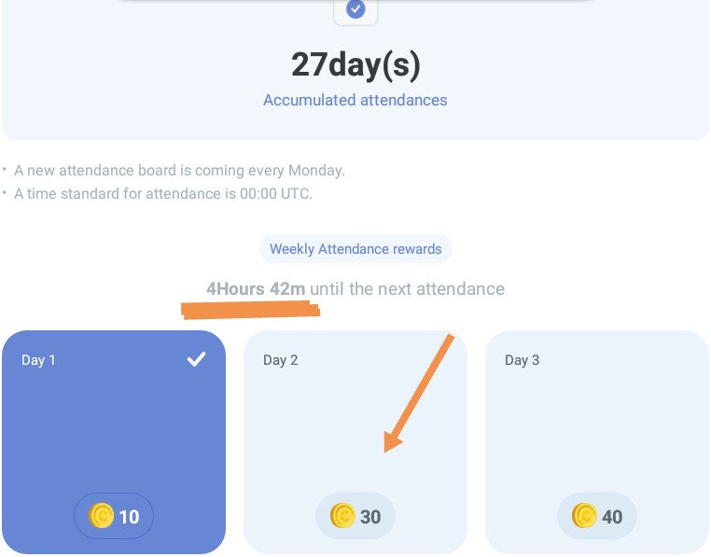Image resolution: width=711 pixels, height=557 pixels.
Task: Click the gold coin icon in Day 3
Action: point(585,515)
